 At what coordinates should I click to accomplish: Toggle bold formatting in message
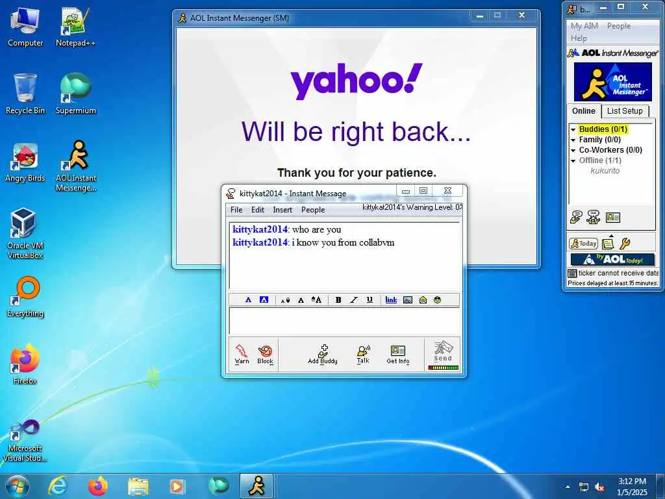coord(338,300)
